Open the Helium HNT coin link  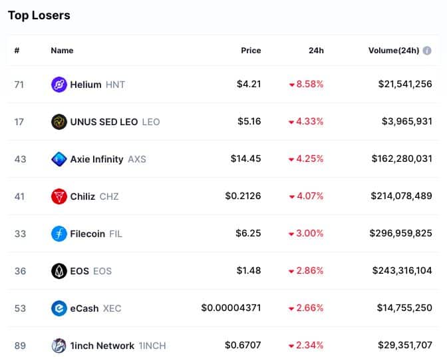(x=98, y=85)
